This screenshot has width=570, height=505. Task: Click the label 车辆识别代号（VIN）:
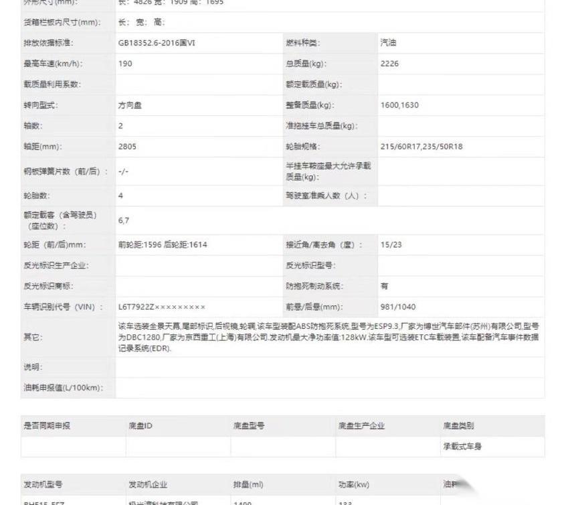[x=64, y=307]
